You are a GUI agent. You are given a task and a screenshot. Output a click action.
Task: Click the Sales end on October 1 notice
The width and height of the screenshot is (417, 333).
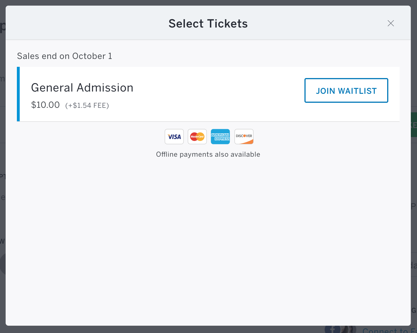[x=64, y=56]
